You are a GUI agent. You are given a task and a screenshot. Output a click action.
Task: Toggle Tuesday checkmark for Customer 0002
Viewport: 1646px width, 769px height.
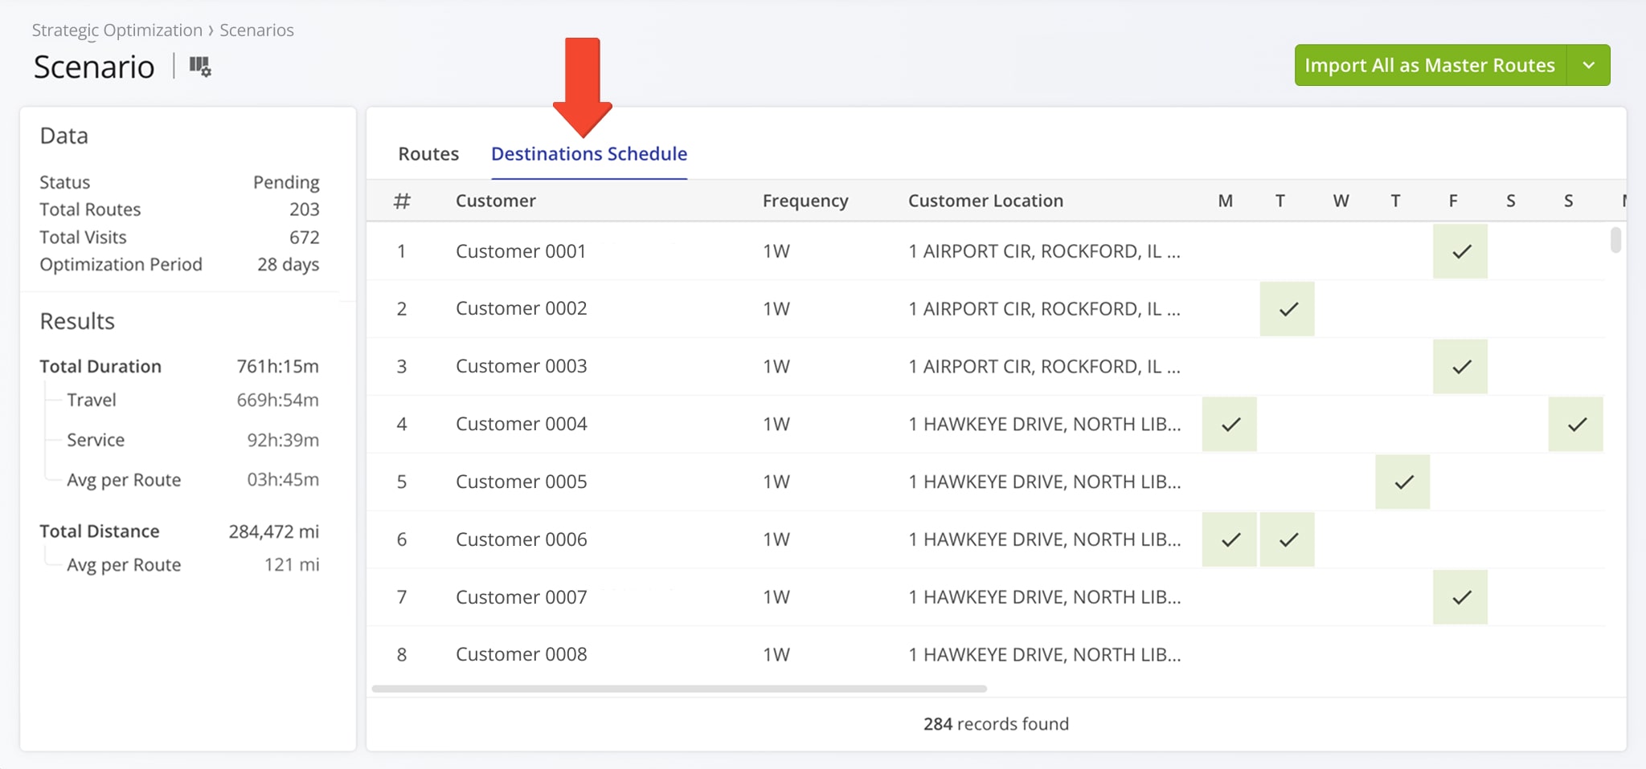click(x=1288, y=309)
